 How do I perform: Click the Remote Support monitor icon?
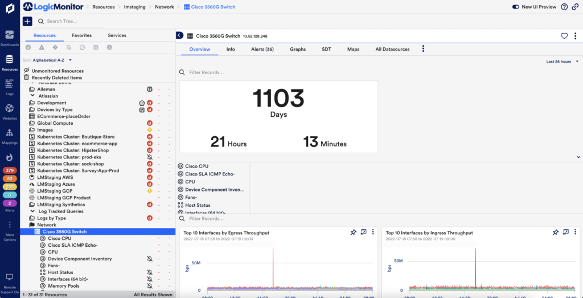coord(10,277)
